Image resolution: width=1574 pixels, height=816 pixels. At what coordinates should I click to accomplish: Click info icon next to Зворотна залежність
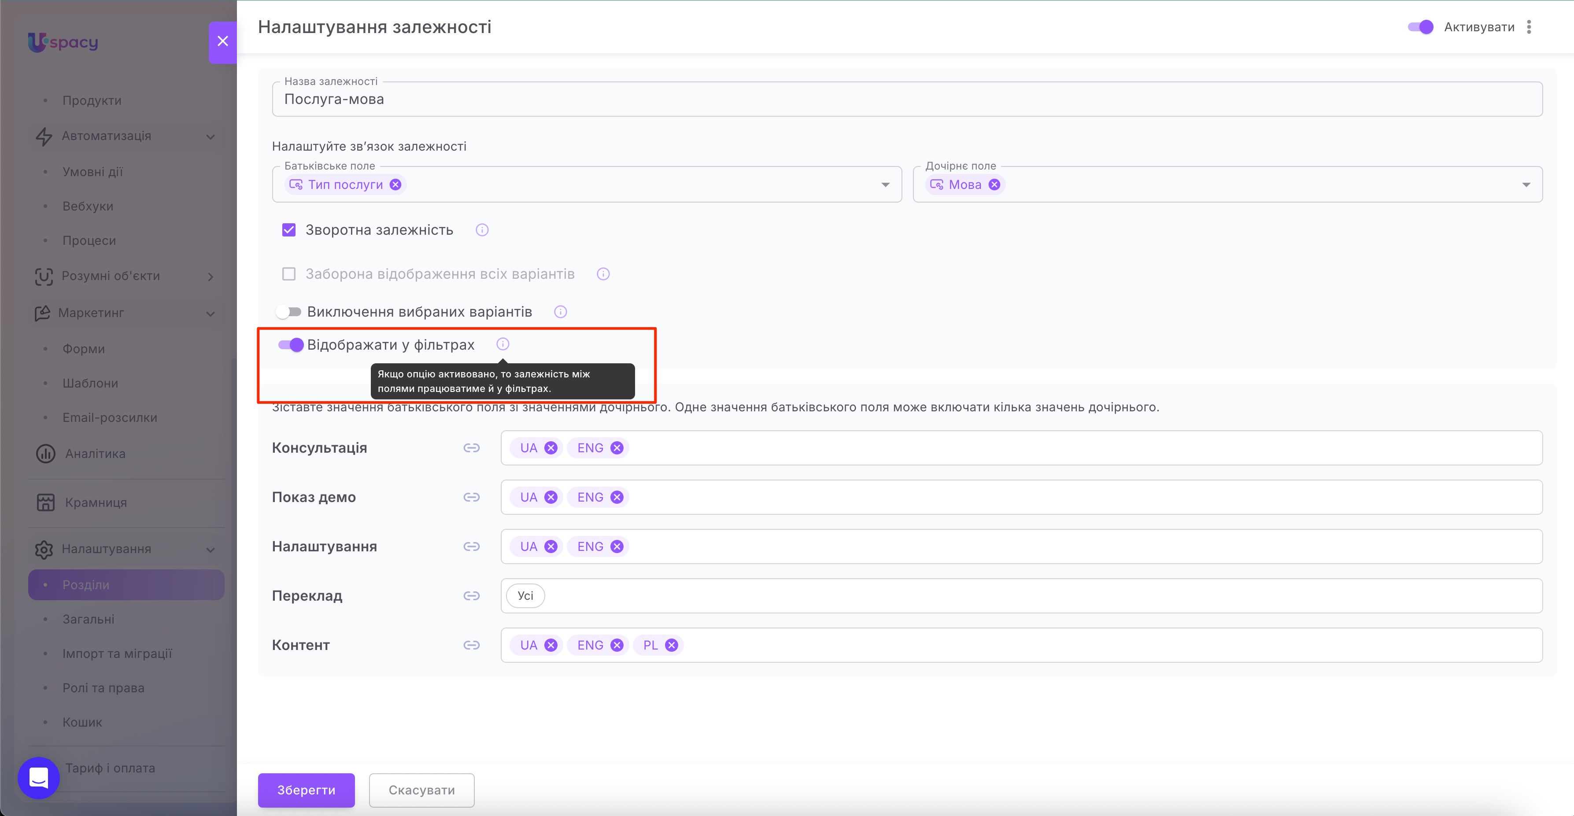(482, 230)
